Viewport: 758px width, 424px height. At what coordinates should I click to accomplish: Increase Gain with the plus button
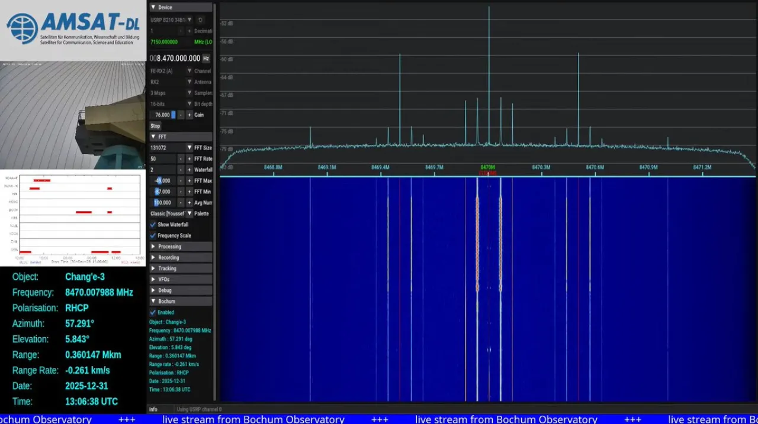[x=189, y=115]
